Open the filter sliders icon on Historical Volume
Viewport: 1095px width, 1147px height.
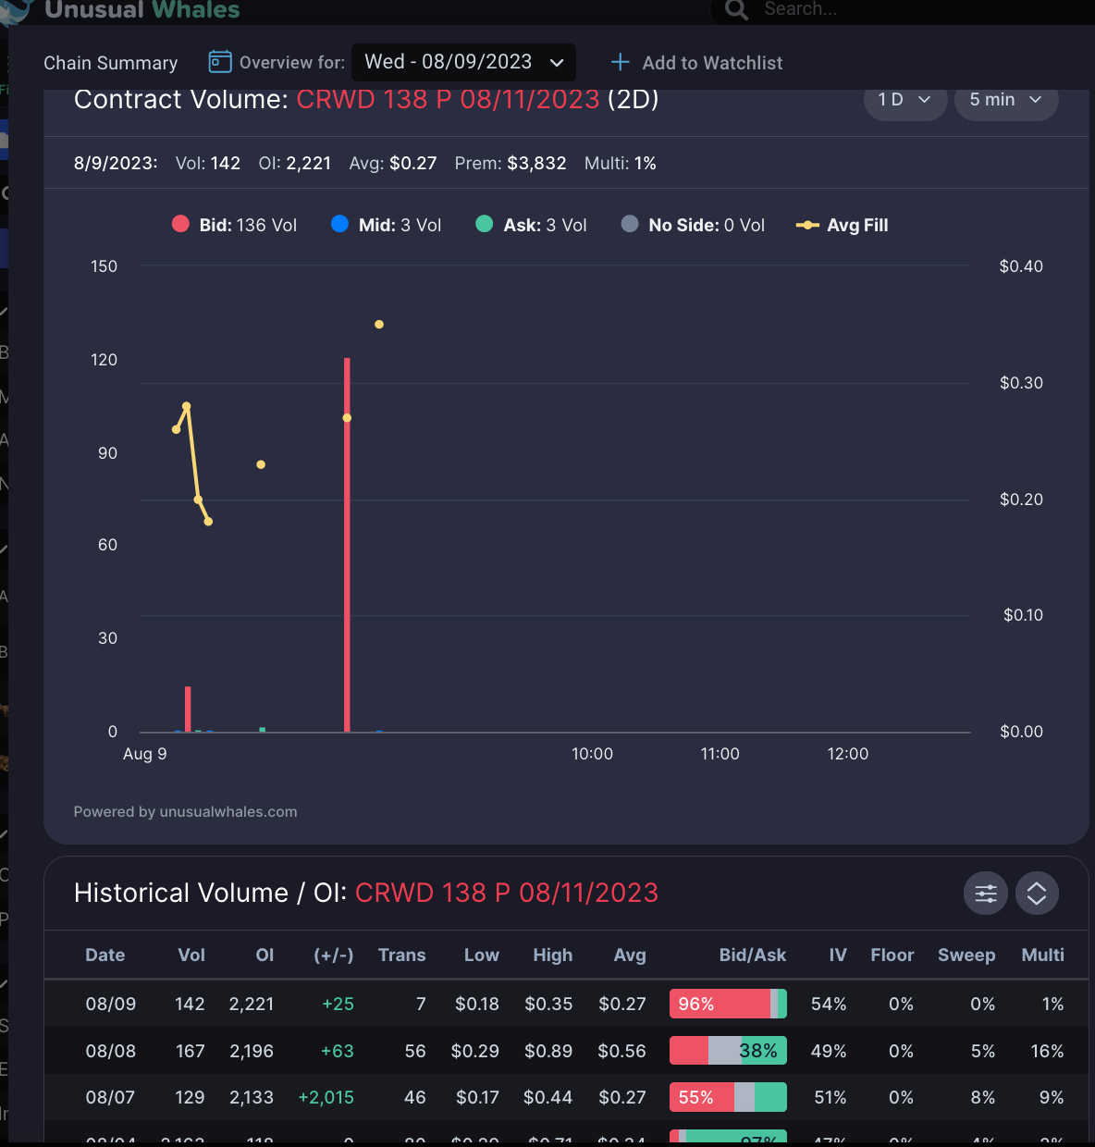pos(985,893)
